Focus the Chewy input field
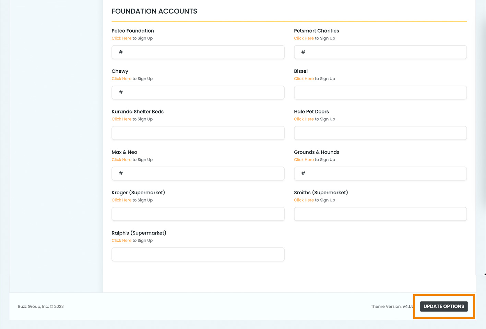This screenshot has height=329, width=486. pos(198,93)
